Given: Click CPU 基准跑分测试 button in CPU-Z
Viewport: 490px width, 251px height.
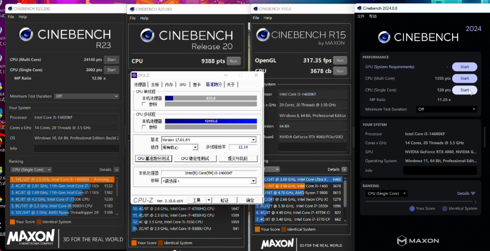Looking at the screenshot, I should (154, 158).
